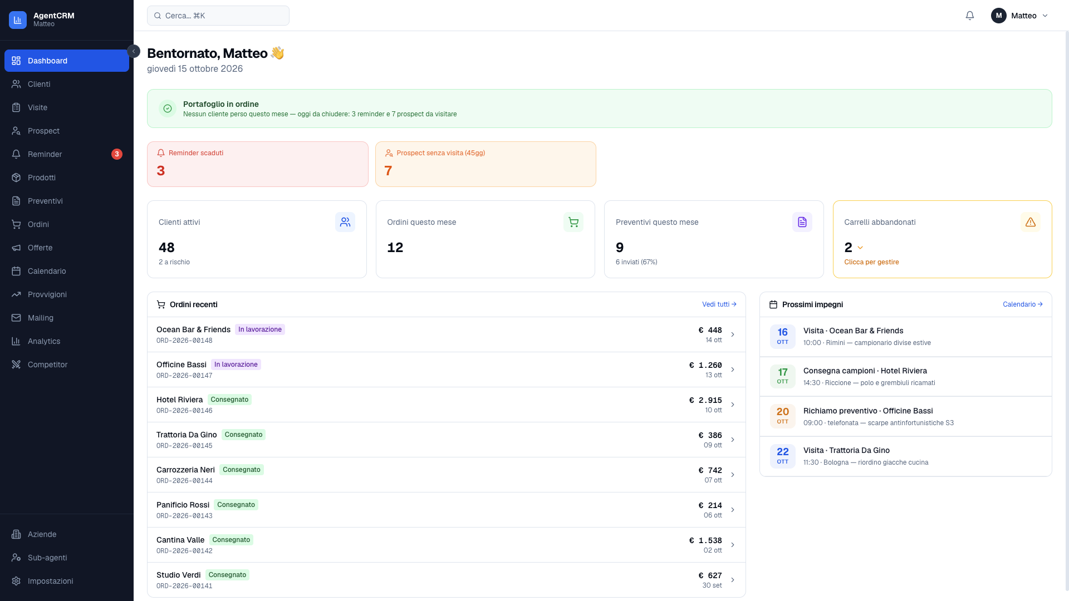
Task: Open Preventivi in the sidebar
Action: pos(67,201)
